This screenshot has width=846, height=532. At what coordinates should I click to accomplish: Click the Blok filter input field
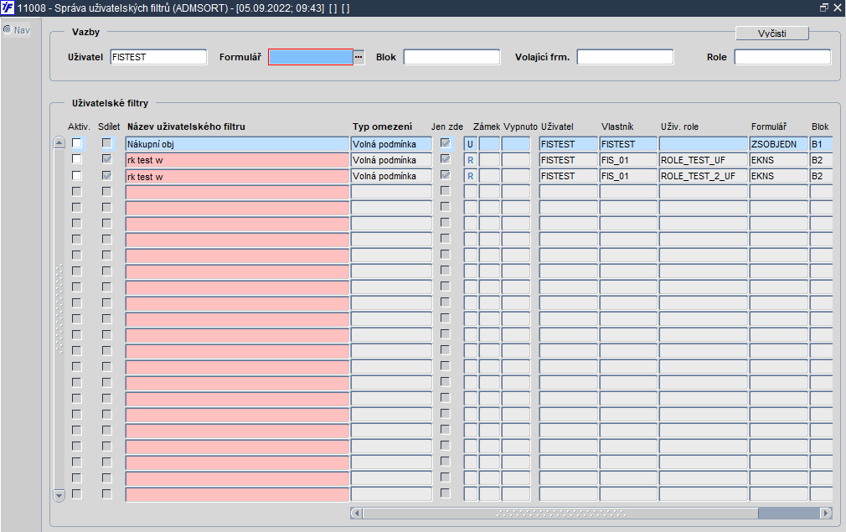pos(452,57)
